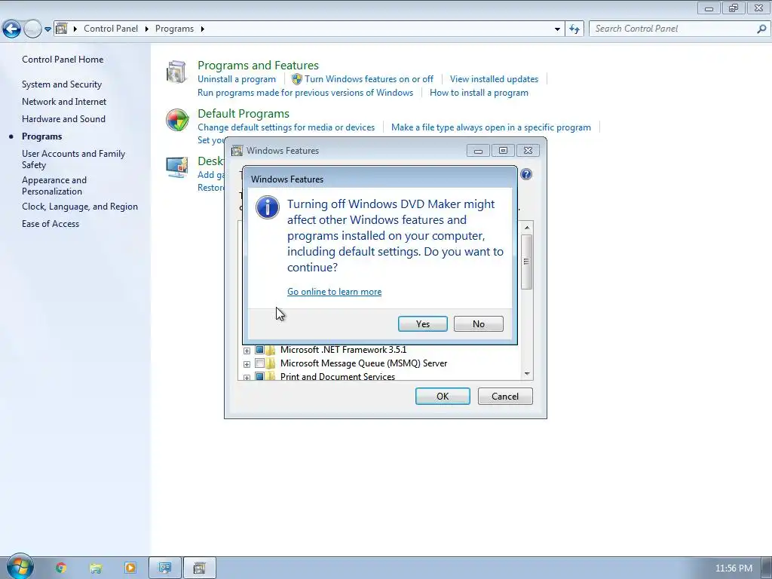The image size is (772, 579).
Task: Open Network and Internet category
Action: 64,102
